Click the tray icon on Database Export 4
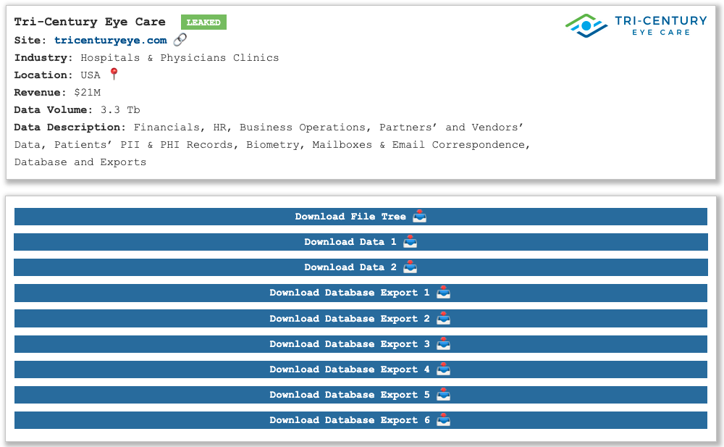 (x=443, y=369)
